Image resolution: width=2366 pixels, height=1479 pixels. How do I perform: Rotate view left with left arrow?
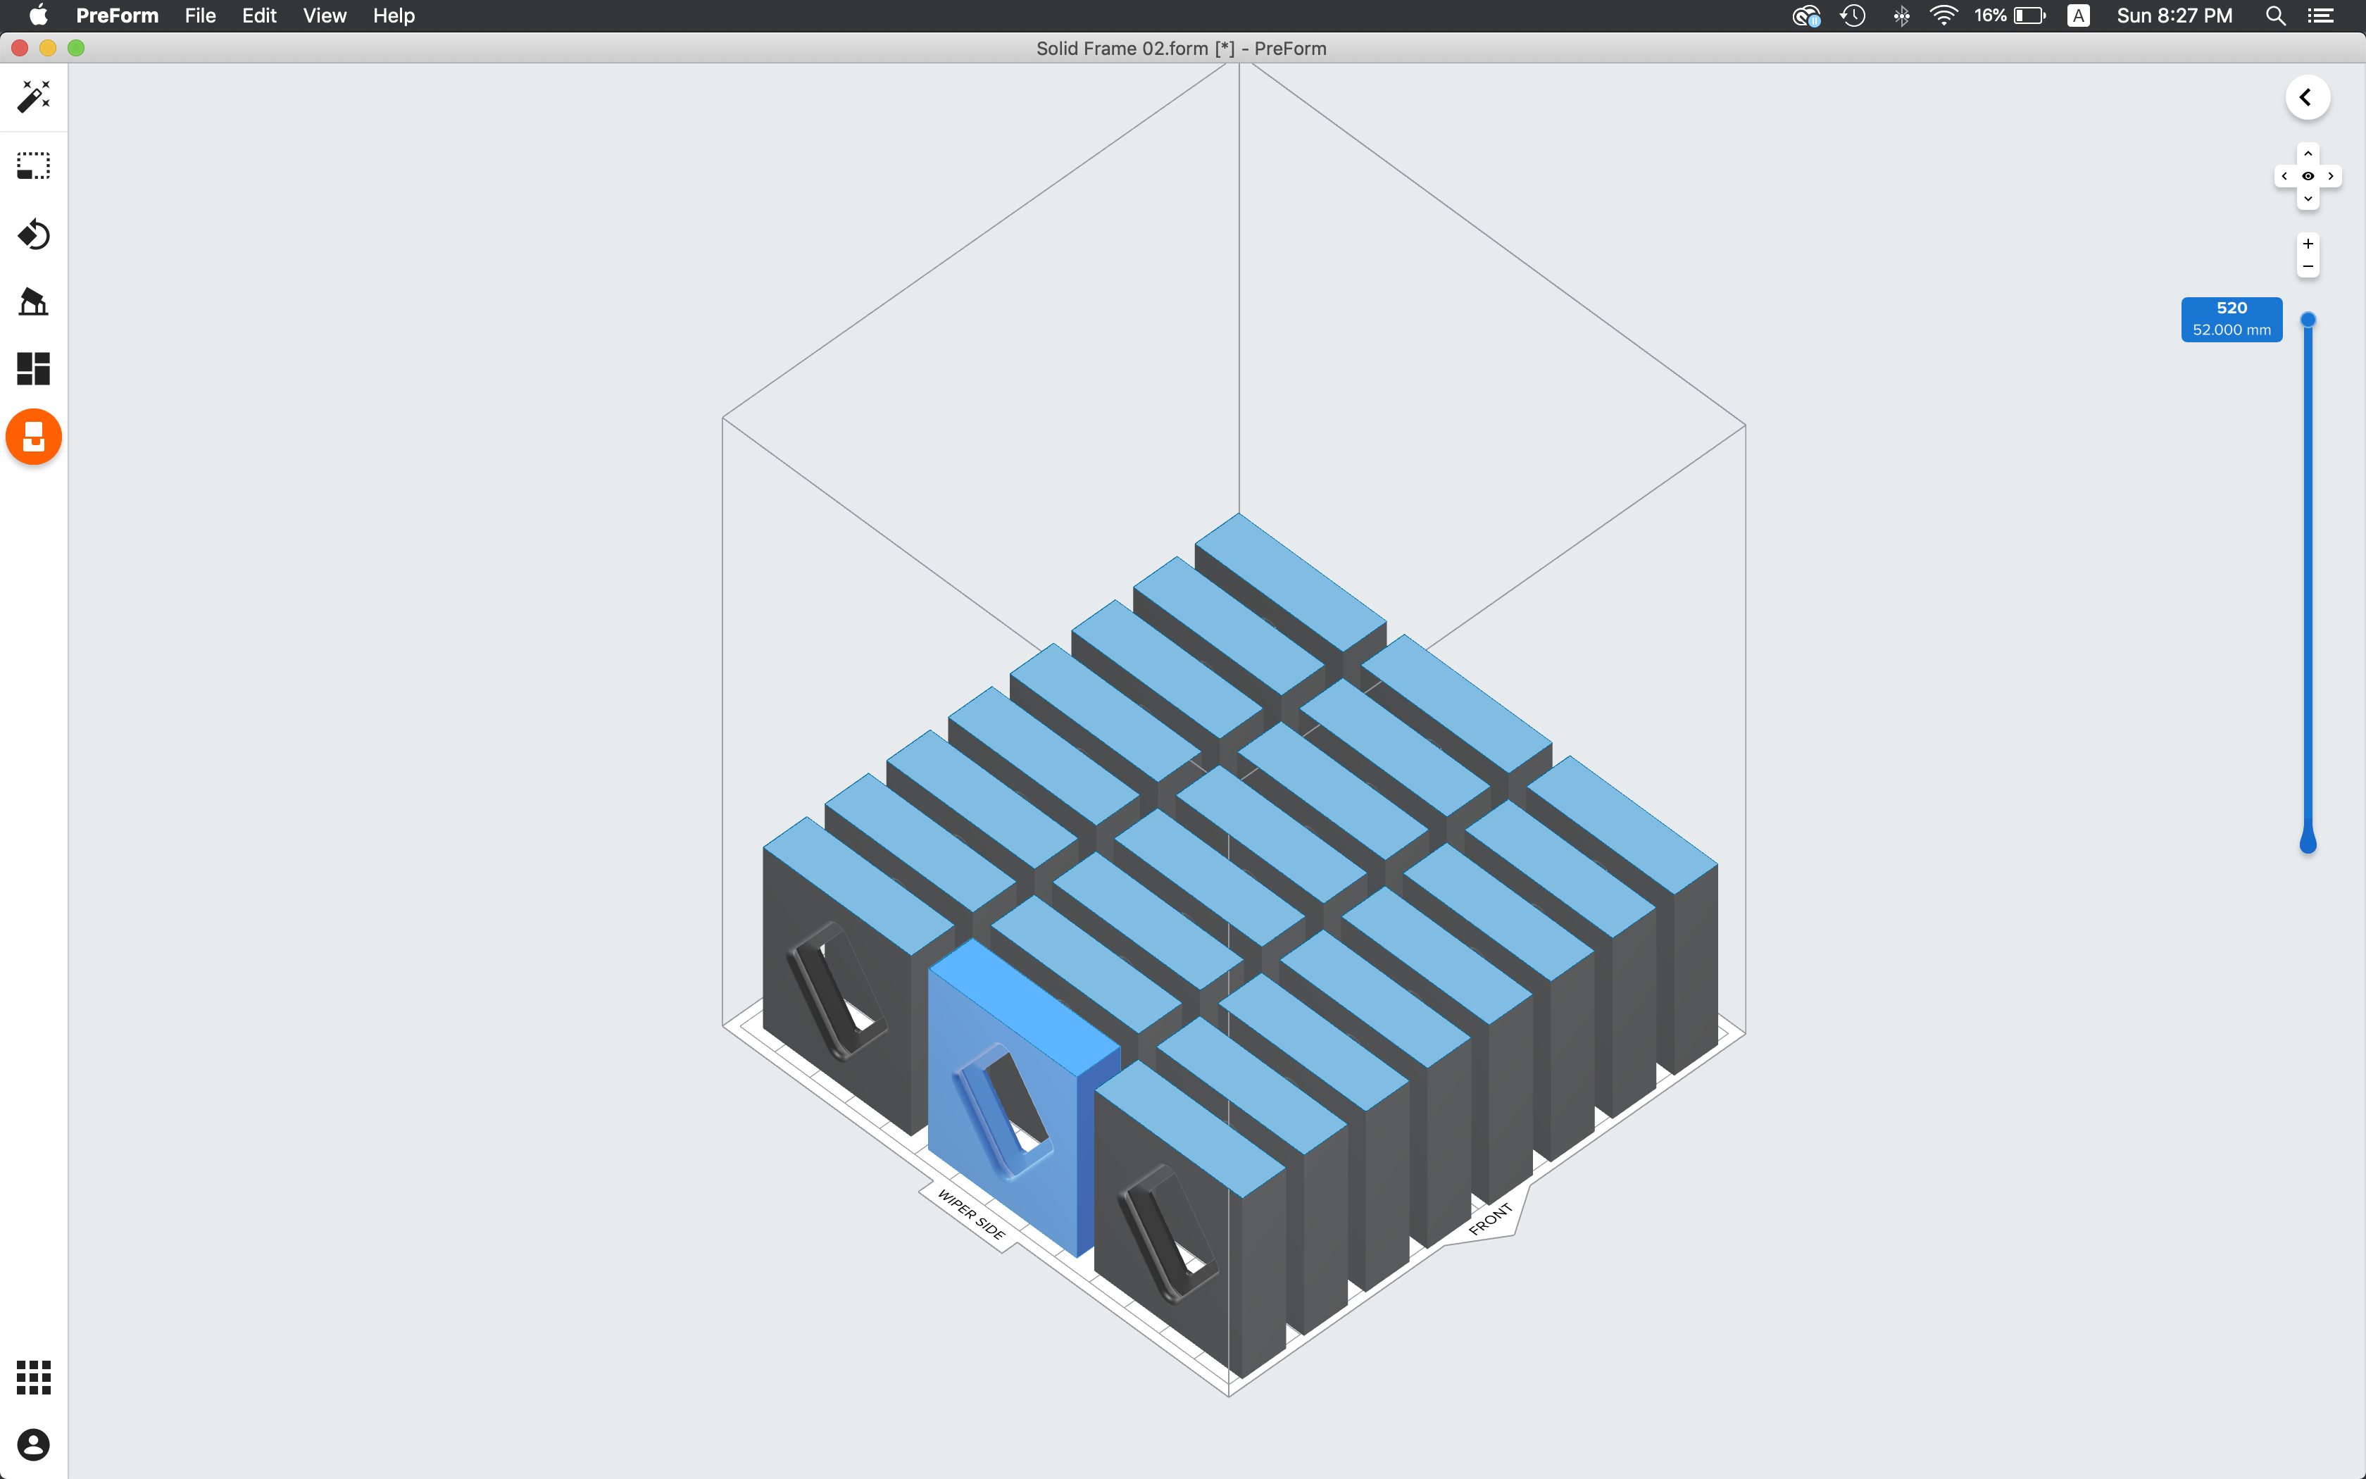(2285, 176)
